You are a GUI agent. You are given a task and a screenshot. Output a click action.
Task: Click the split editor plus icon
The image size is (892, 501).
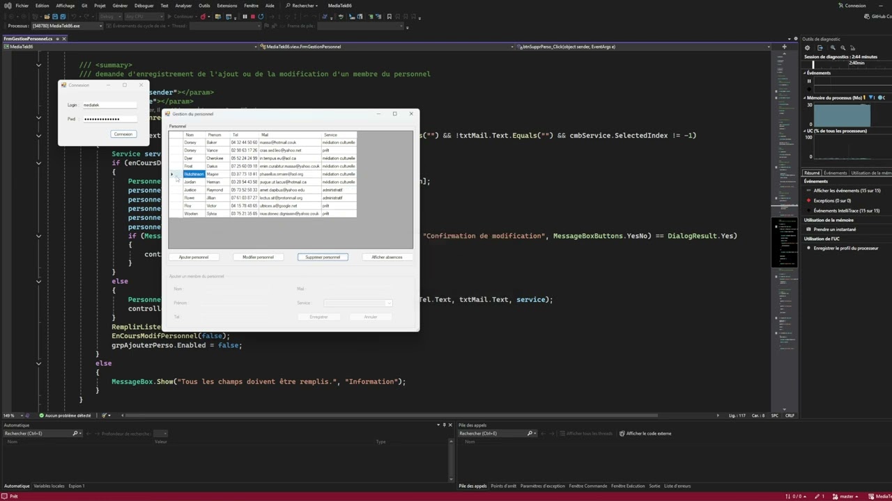(x=784, y=47)
